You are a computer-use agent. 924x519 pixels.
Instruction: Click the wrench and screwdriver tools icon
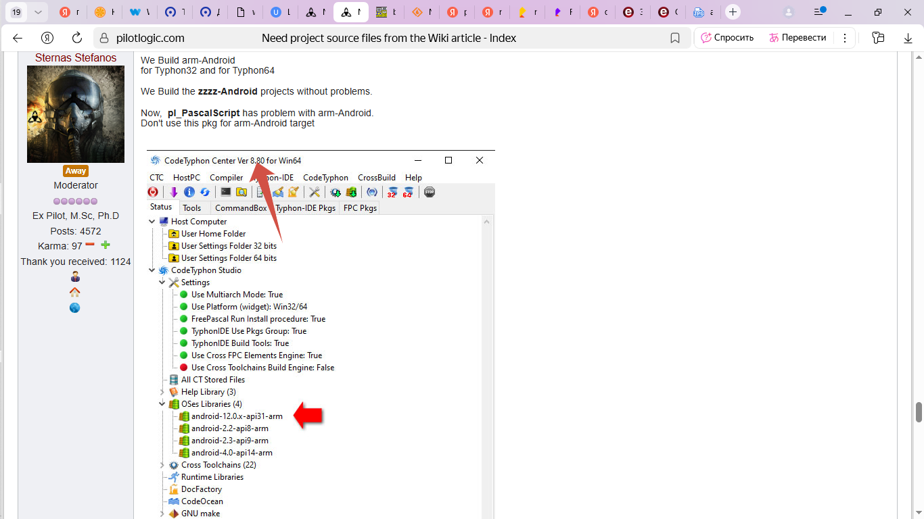tap(315, 193)
